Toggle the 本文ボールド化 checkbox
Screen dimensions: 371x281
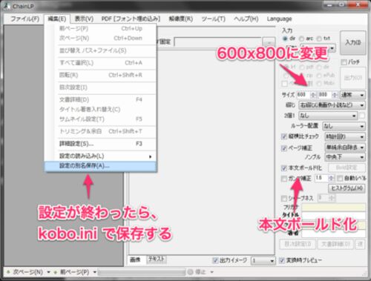click(x=284, y=168)
